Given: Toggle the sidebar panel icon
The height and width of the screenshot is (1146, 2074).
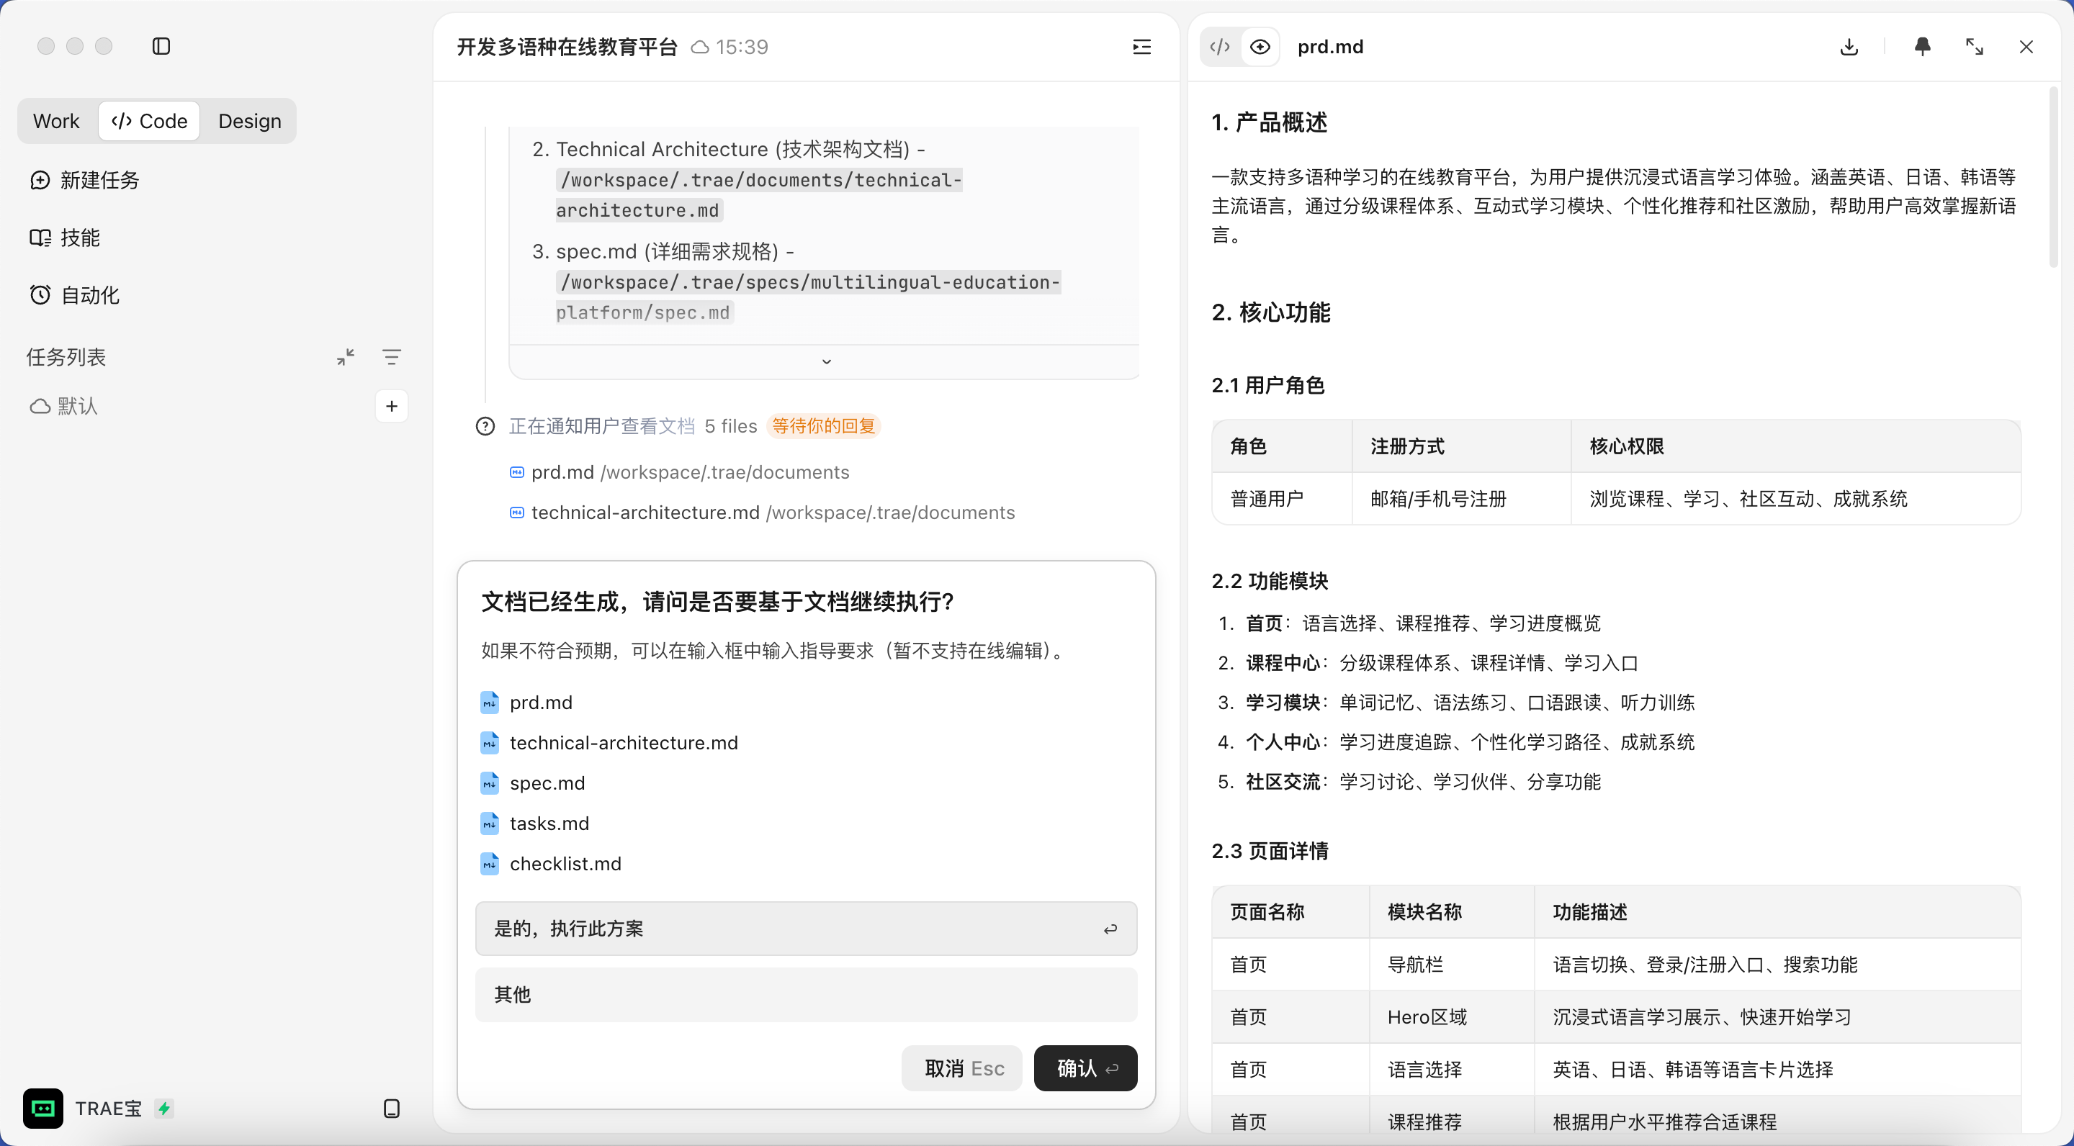Looking at the screenshot, I should coord(161,46).
